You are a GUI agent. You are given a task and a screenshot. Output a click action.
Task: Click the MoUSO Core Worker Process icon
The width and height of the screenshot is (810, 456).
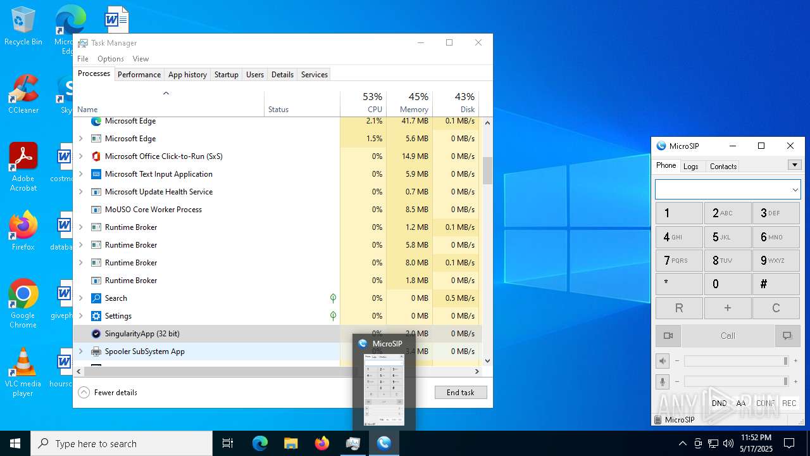96,210
